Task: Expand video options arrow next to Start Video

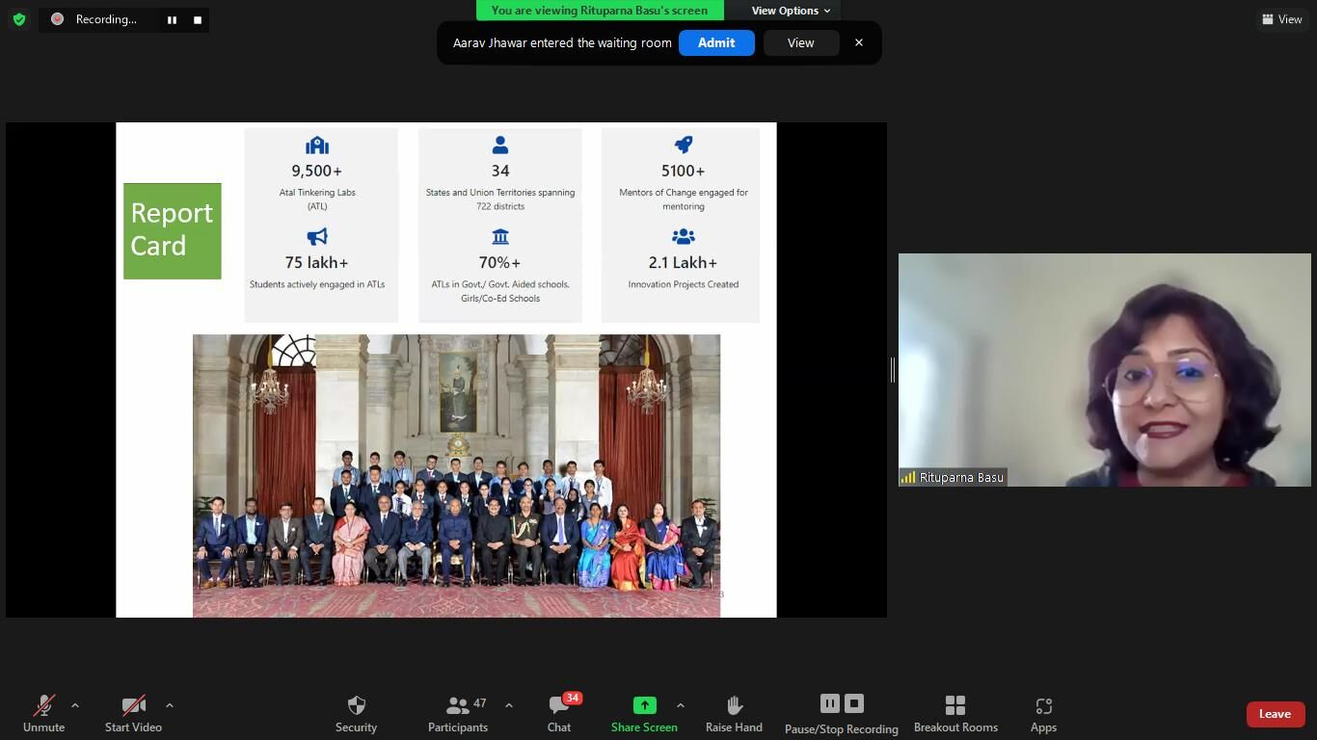Action: point(170,705)
